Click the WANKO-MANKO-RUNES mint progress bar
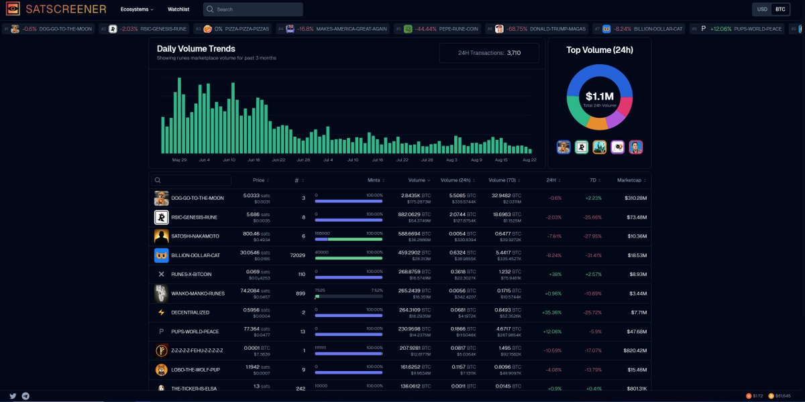This screenshot has width=805, height=402. point(349,295)
